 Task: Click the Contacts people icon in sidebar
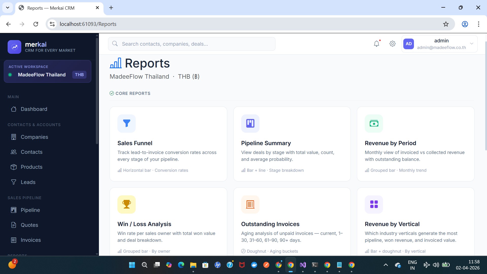click(14, 152)
